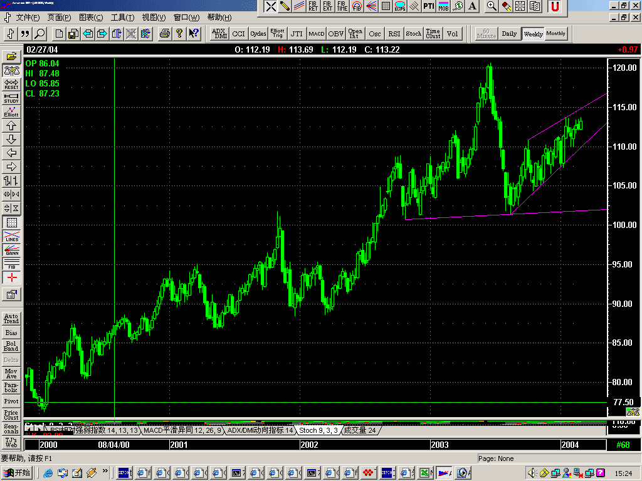Print the chart
This screenshot has width=642, height=481.
click(165, 34)
